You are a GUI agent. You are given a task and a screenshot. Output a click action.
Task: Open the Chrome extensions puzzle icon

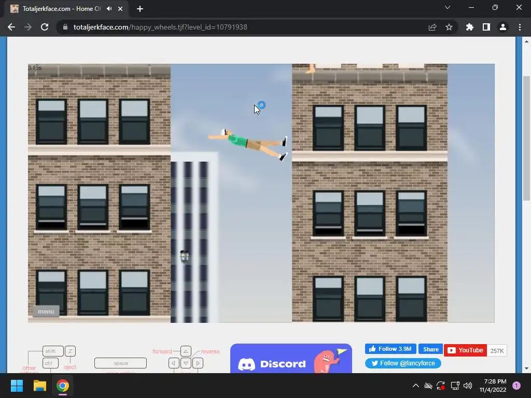pos(470,27)
